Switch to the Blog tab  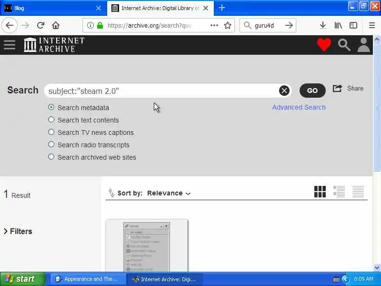coord(53,8)
